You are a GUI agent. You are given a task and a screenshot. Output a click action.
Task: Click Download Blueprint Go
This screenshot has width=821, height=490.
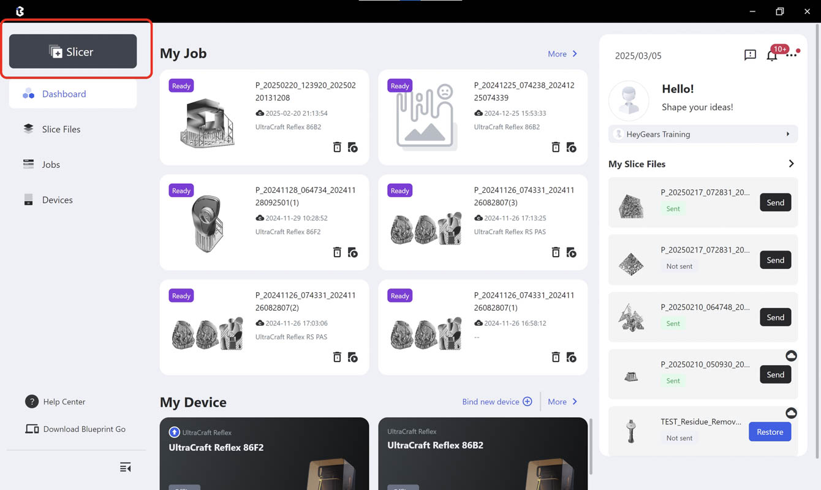pyautogui.click(x=75, y=429)
